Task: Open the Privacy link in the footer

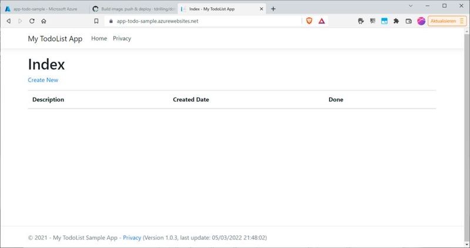Action: (132, 237)
